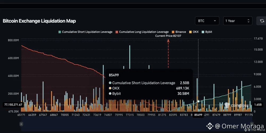Image resolution: width=266 pixels, height=133 pixels.
Task: Click the red Cumulative Long legend swatch
Action: click(117, 32)
